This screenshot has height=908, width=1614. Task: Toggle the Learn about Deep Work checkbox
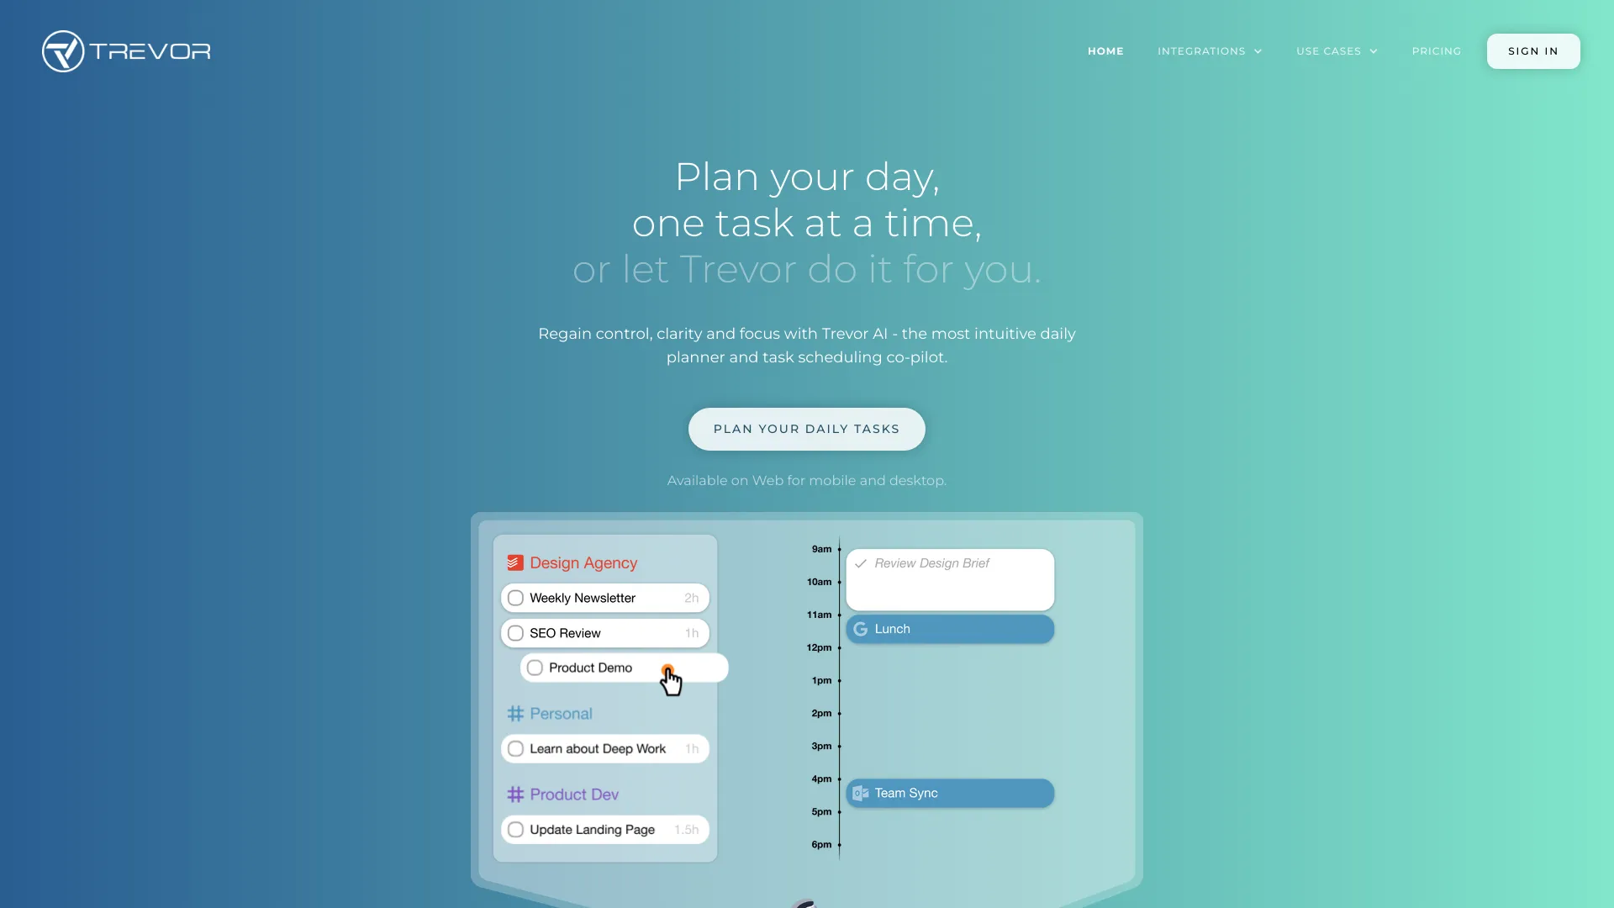click(515, 748)
